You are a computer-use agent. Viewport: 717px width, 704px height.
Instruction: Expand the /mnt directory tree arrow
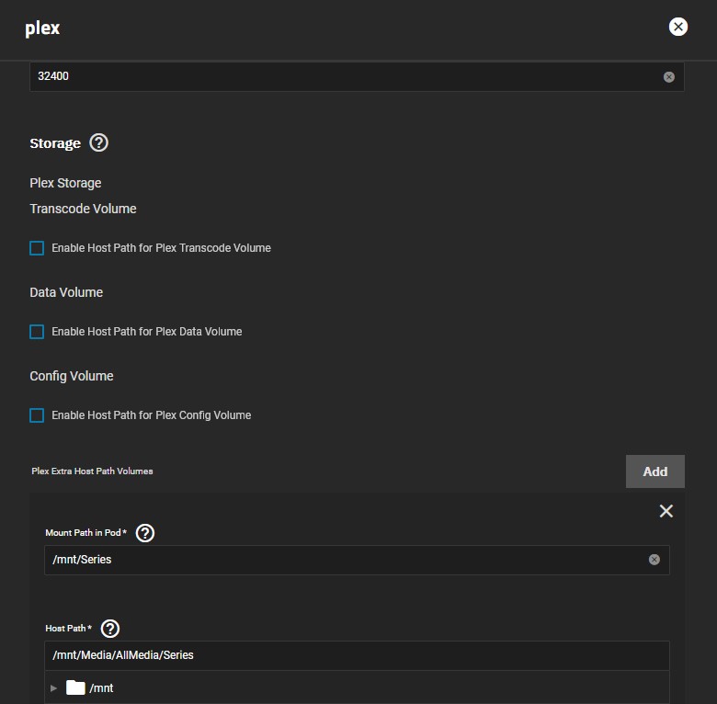tap(53, 687)
